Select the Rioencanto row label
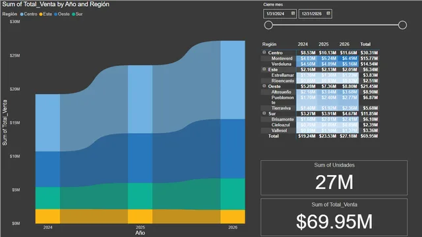This screenshot has width=422, height=237. pyautogui.click(x=283, y=81)
